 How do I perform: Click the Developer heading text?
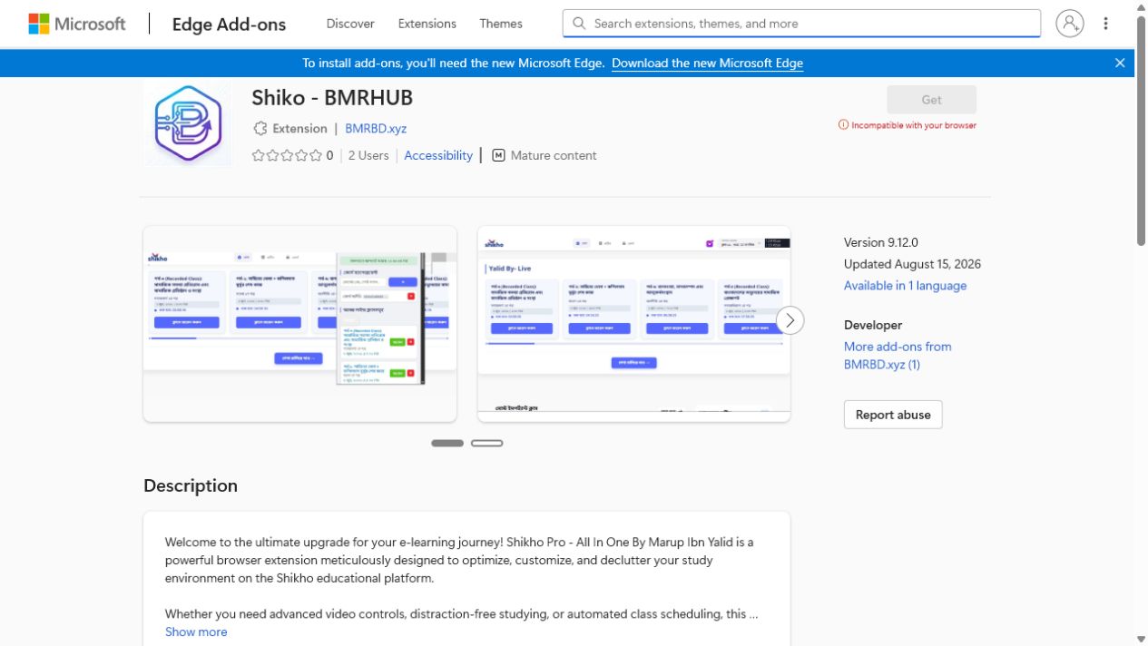tap(873, 325)
